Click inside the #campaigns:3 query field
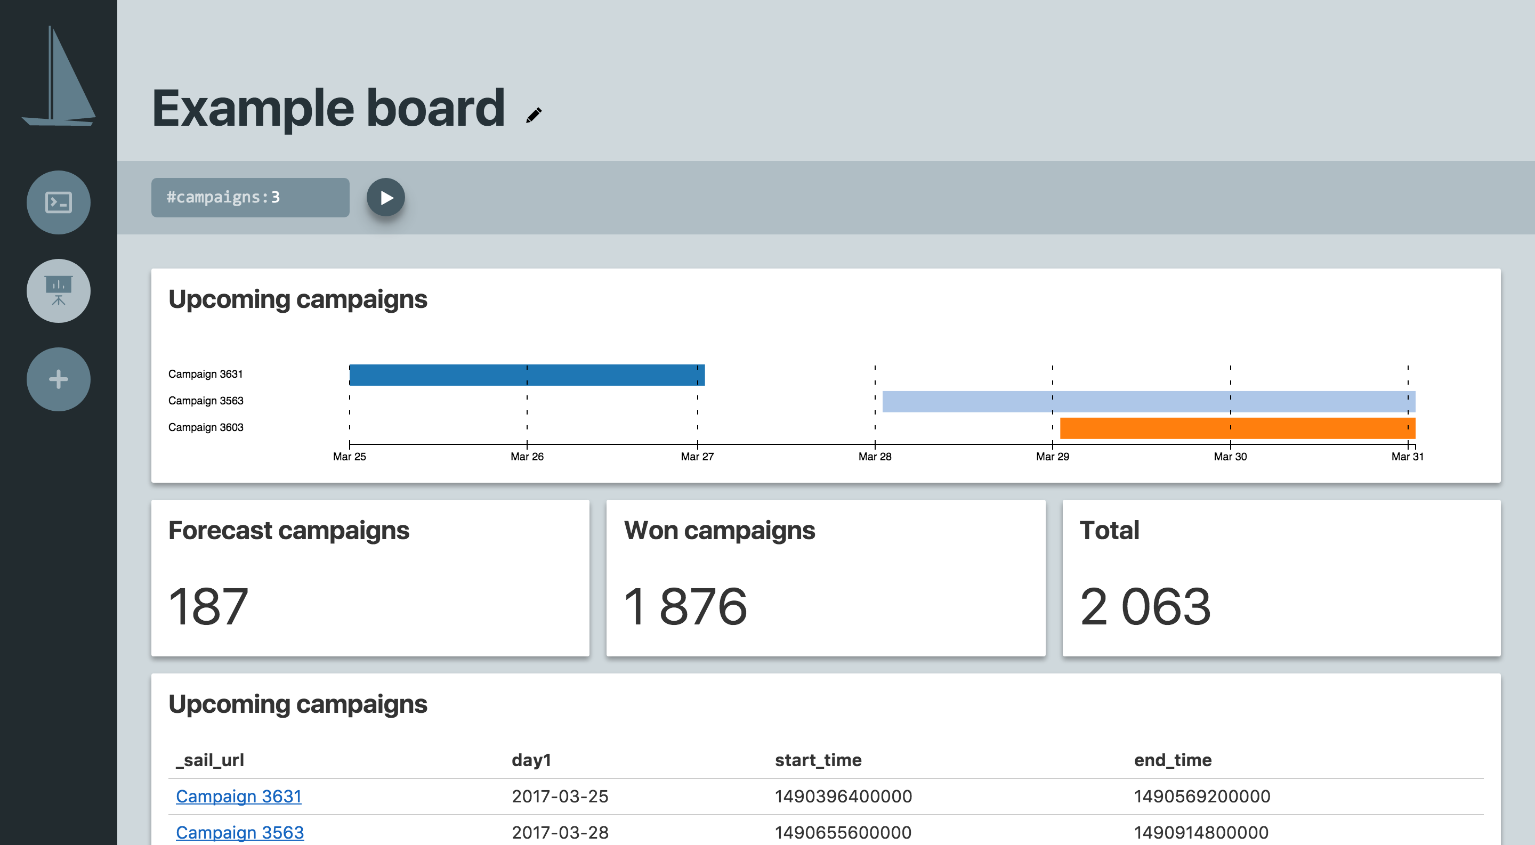This screenshot has height=845, width=1535. point(249,197)
